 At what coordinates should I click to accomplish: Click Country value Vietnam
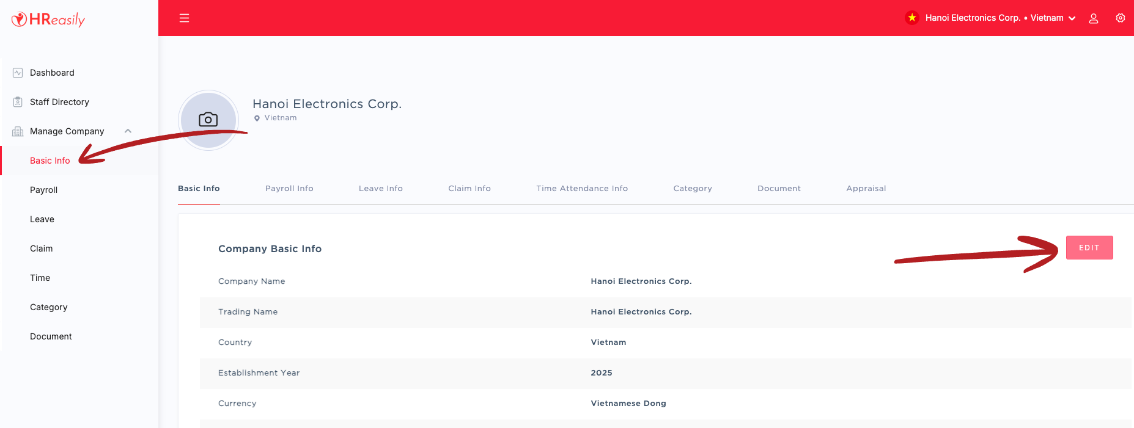(x=608, y=343)
